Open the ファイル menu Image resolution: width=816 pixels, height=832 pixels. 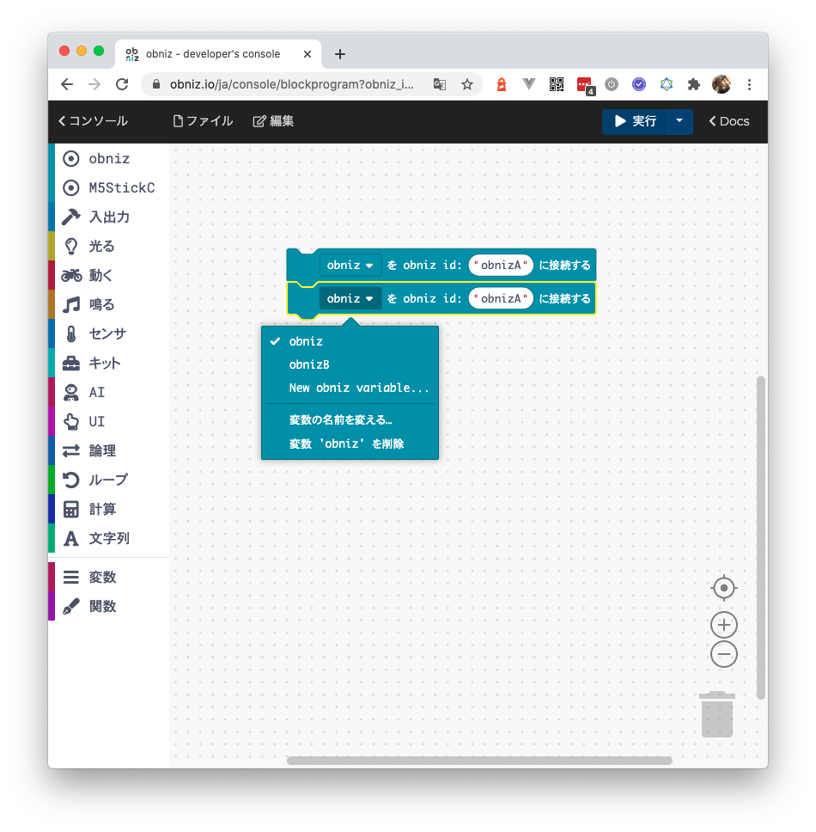point(204,121)
